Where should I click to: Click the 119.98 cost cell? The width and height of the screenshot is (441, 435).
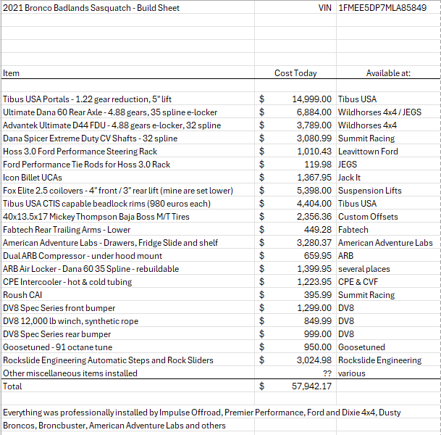coord(295,164)
